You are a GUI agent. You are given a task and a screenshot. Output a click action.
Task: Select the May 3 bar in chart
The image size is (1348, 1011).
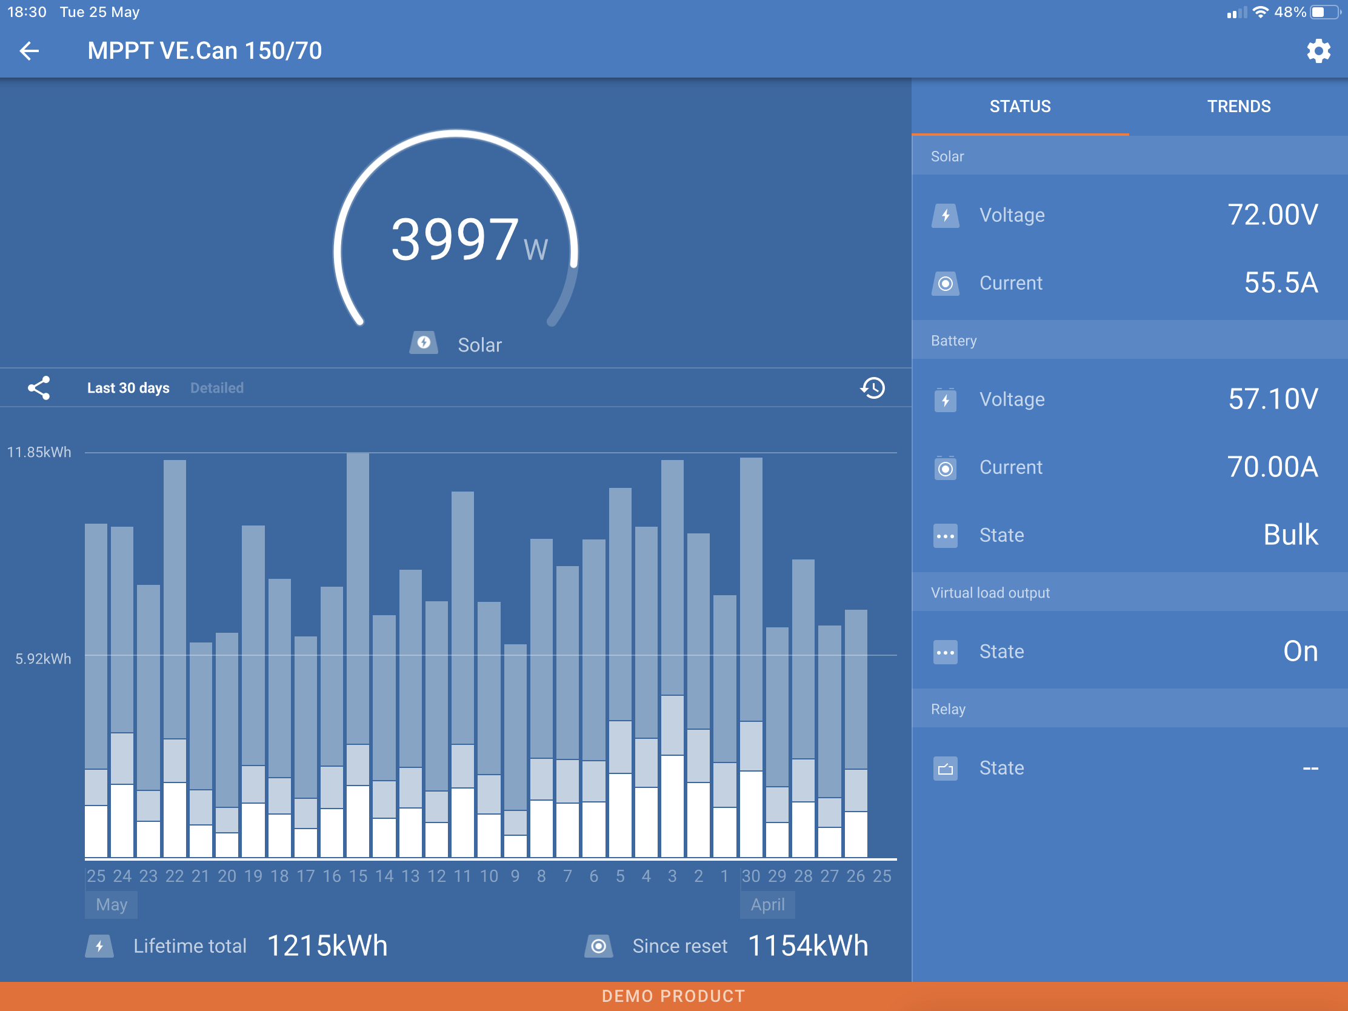(672, 659)
